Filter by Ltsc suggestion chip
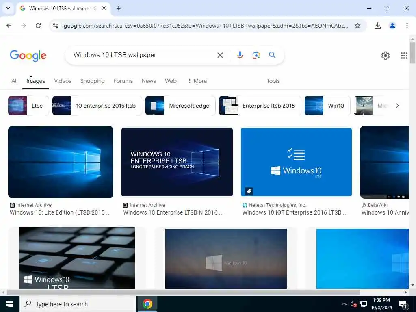This screenshot has width=416, height=312. [28, 106]
